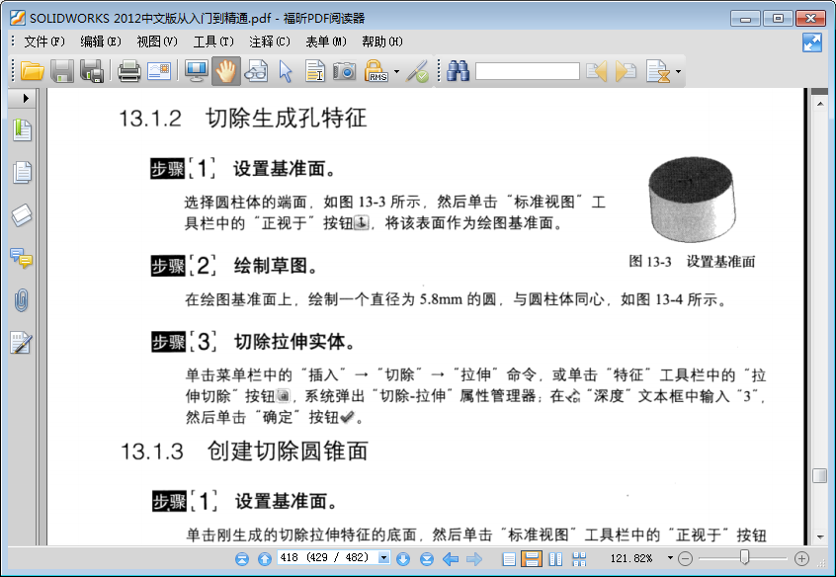The image size is (836, 577).
Task: Open the 表单(M) menu
Action: [326, 41]
